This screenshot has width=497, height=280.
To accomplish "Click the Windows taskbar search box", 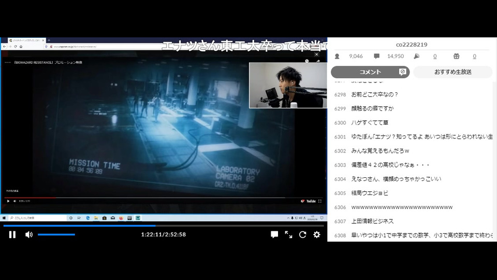I will coord(38,218).
